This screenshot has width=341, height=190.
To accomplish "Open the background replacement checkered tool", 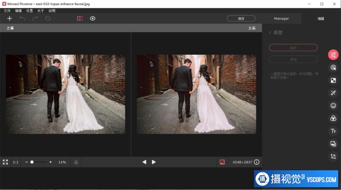I will tap(333, 81).
